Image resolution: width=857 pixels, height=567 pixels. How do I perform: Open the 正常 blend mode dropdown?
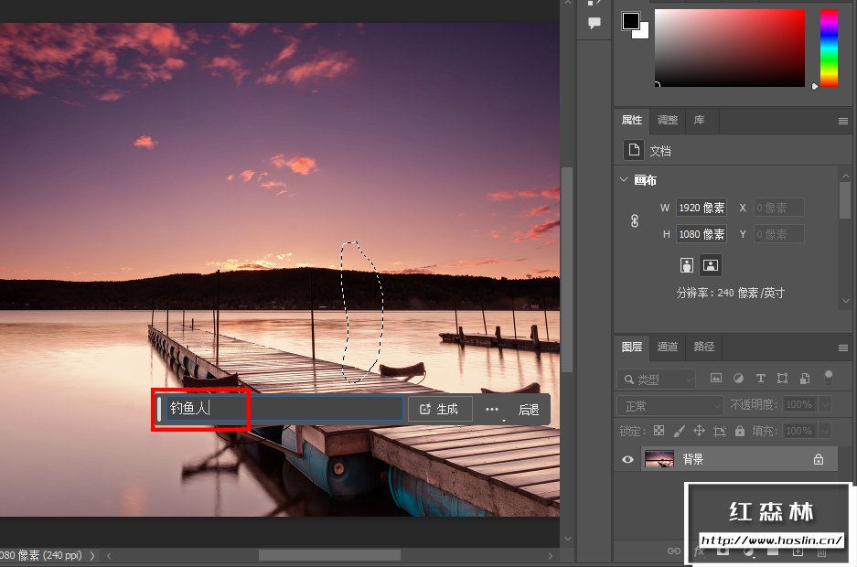click(671, 405)
